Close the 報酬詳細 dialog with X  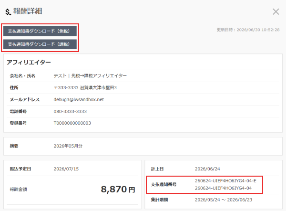[x=276, y=11]
